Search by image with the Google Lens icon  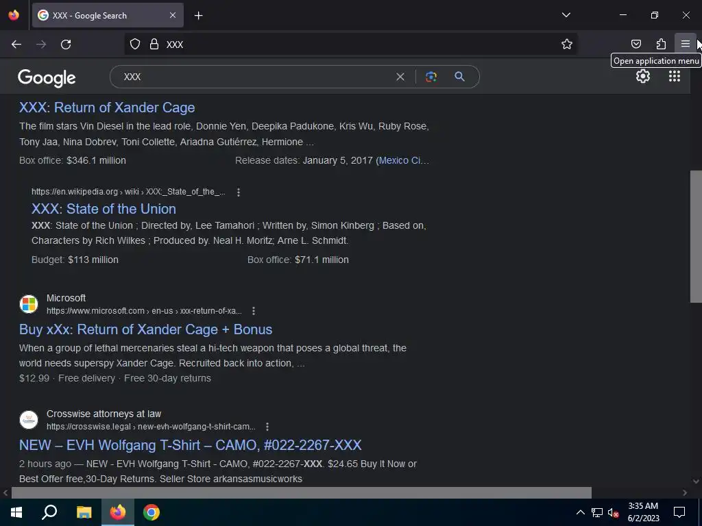coord(431,77)
